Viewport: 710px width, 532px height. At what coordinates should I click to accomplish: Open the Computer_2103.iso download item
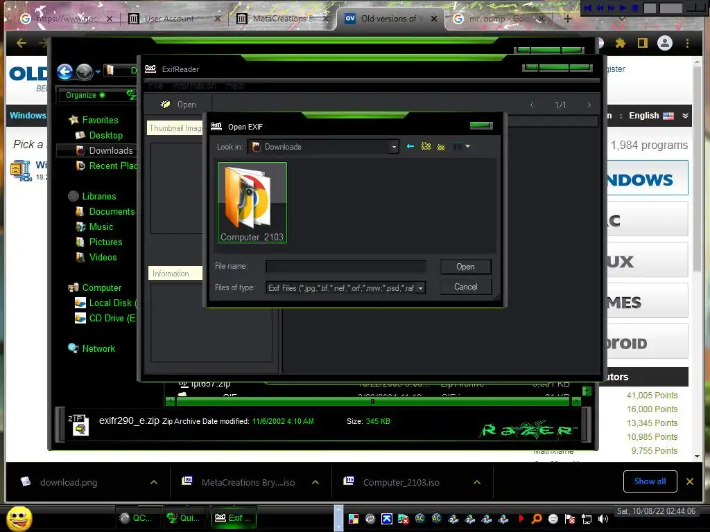pyautogui.click(x=401, y=482)
